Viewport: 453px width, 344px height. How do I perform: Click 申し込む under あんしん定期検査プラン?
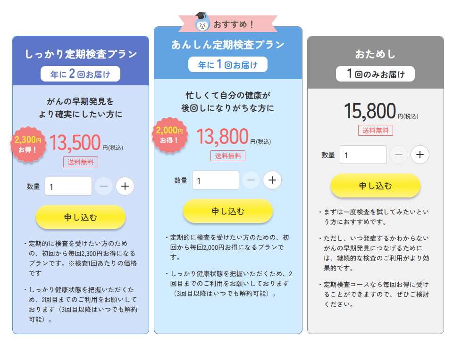pyautogui.click(x=228, y=211)
